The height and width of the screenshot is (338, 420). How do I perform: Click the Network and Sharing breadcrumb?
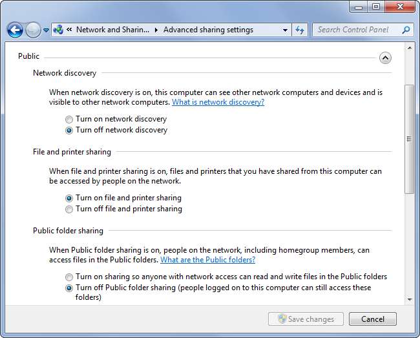pos(112,30)
